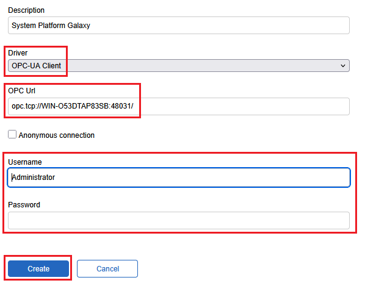Click the OPC-UA Client selected value
Image resolution: width=365 pixels, height=283 pixels.
pos(37,66)
